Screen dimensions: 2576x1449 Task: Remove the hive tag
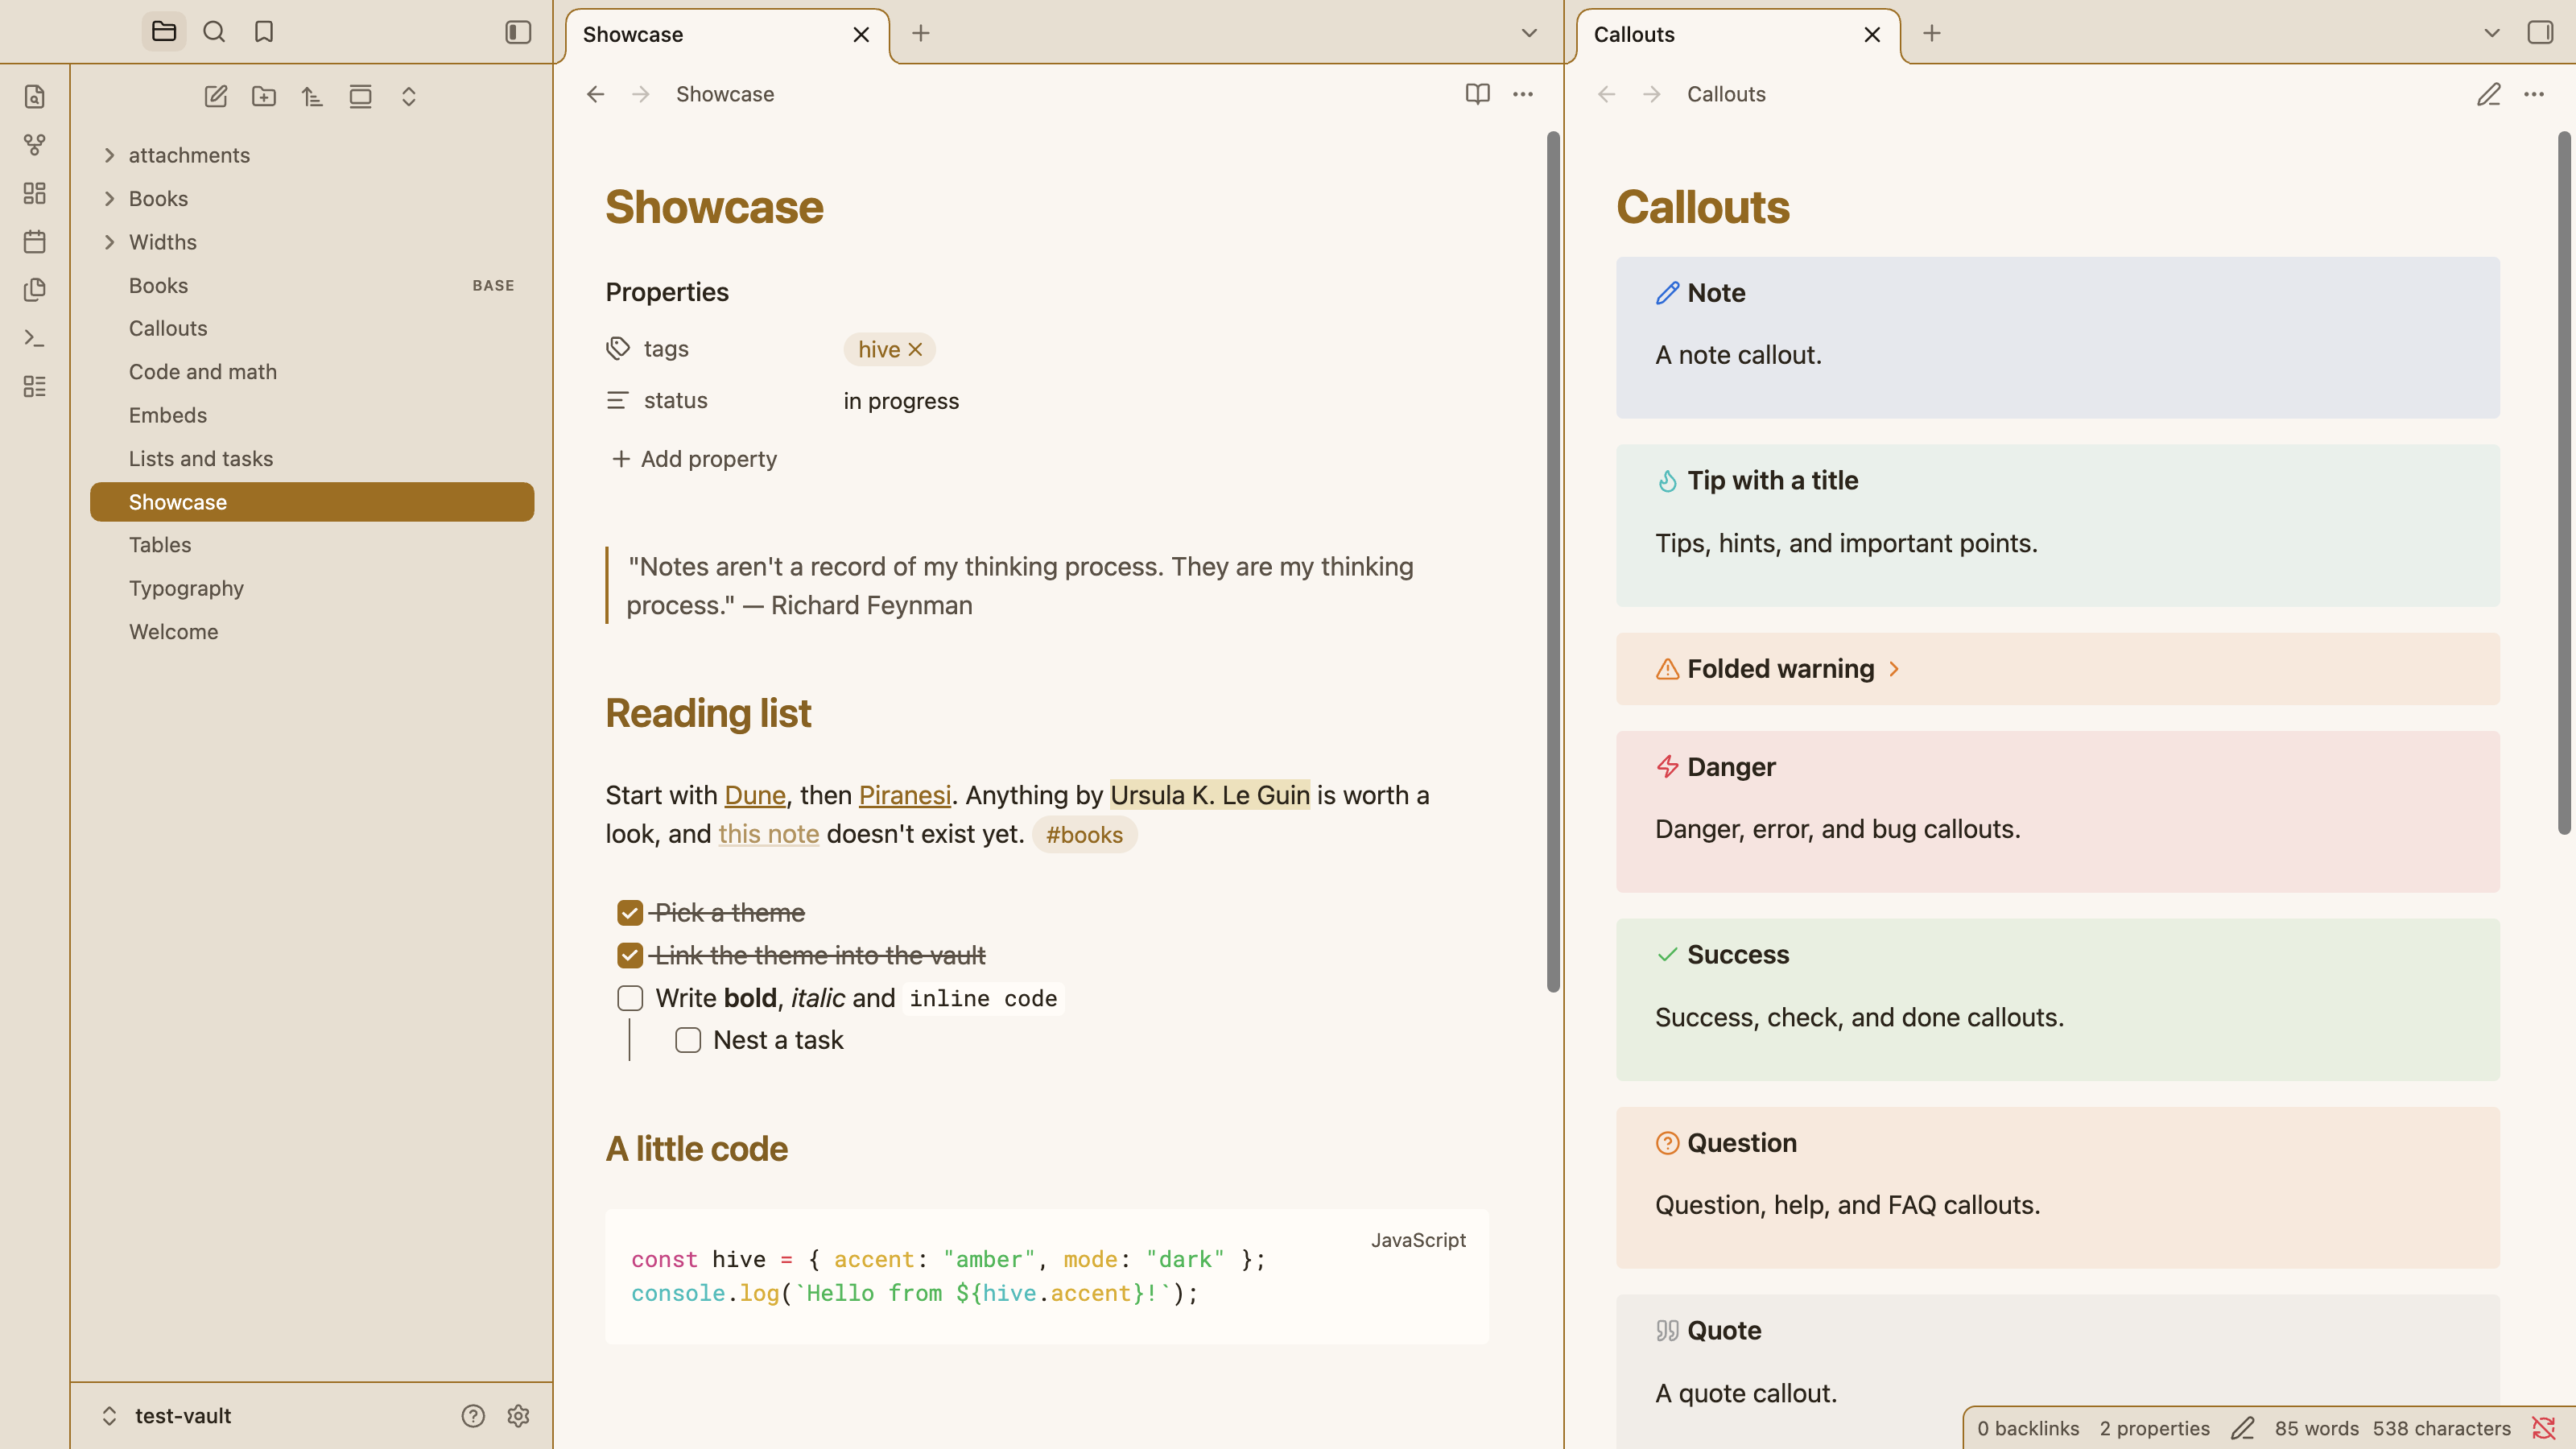pyautogui.click(x=915, y=349)
